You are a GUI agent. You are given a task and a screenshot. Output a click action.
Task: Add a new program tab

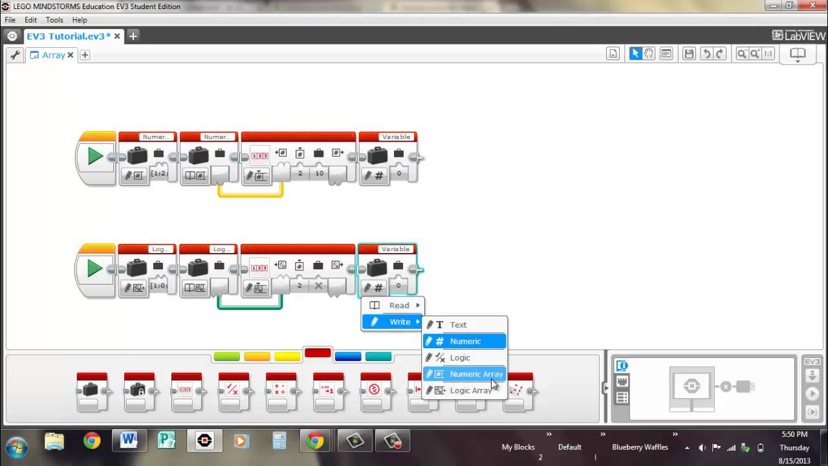(85, 55)
